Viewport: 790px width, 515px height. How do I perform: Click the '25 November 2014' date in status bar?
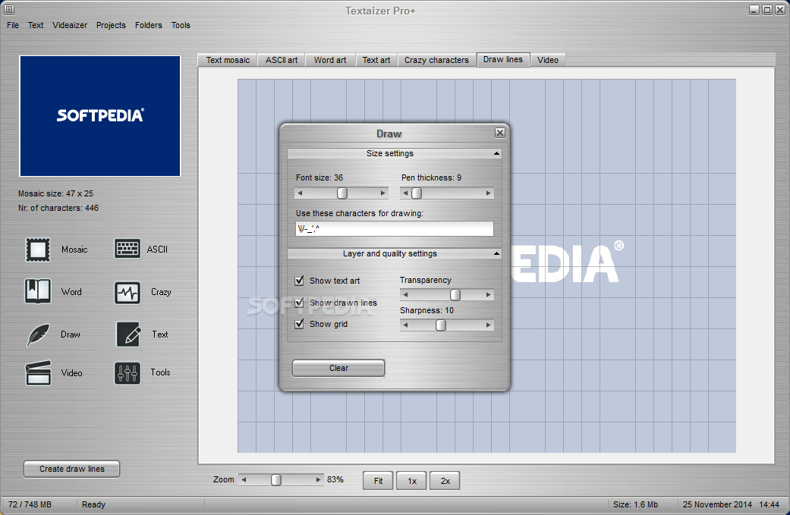tap(717, 504)
